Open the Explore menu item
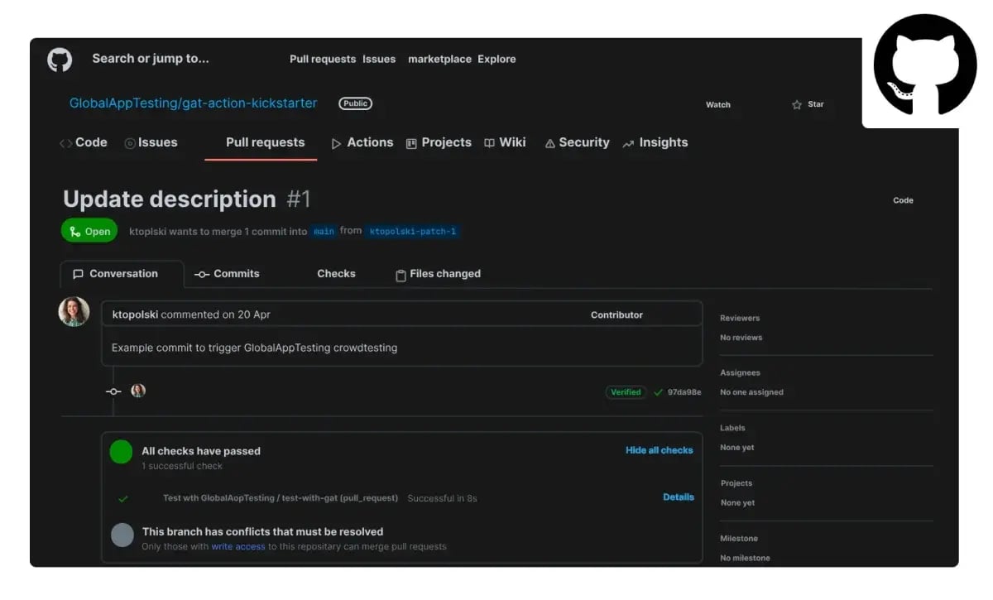993x600 pixels. tap(496, 59)
